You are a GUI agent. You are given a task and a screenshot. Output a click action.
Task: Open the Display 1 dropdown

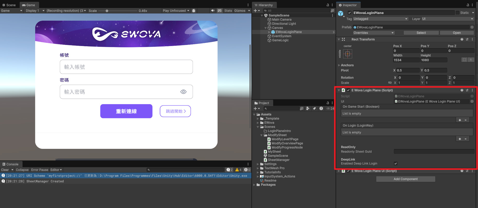coord(35,11)
